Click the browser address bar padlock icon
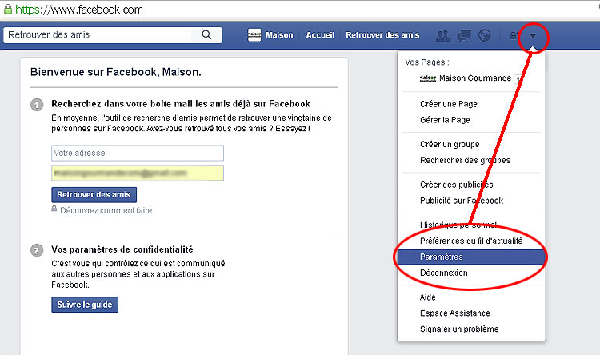This screenshot has height=355, width=600. tap(8, 9)
